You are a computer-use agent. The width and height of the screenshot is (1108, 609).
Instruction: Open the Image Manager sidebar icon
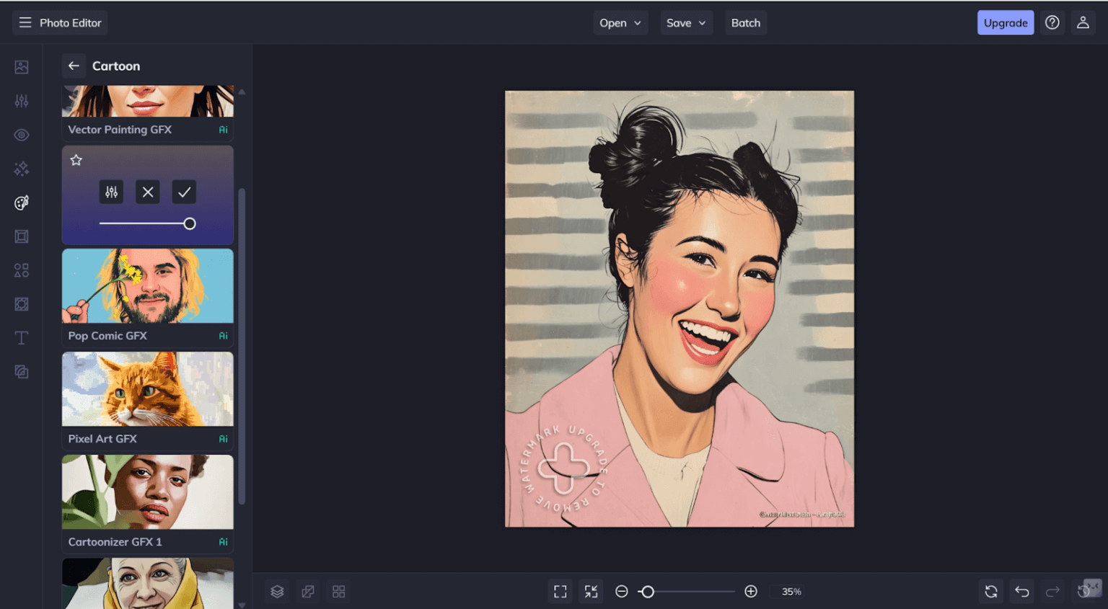22,67
